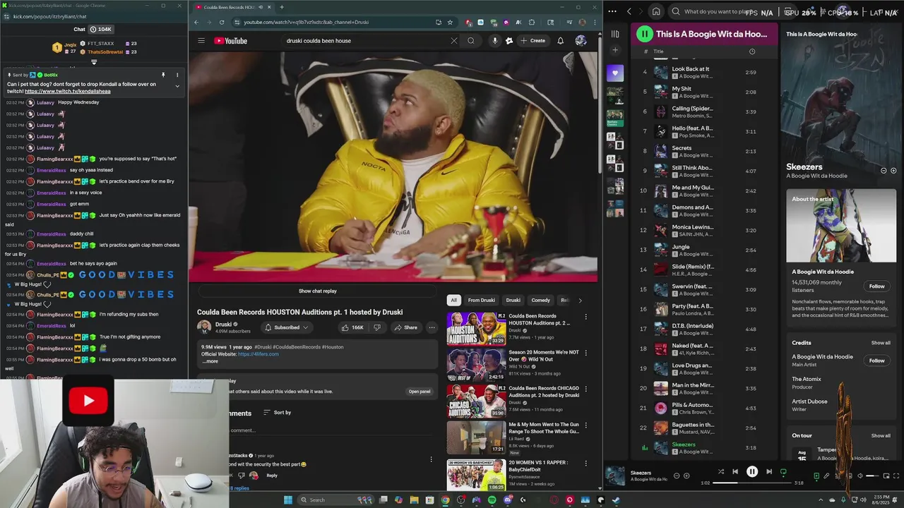Select the Druski filter chip

(513, 300)
